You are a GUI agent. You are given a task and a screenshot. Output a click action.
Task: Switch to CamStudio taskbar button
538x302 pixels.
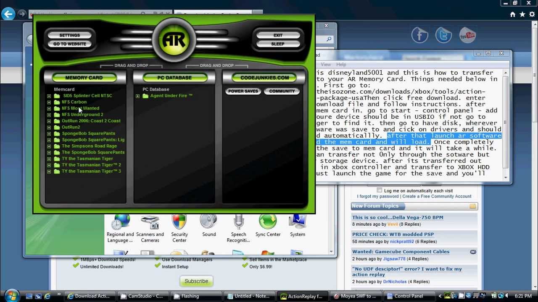coord(142,296)
